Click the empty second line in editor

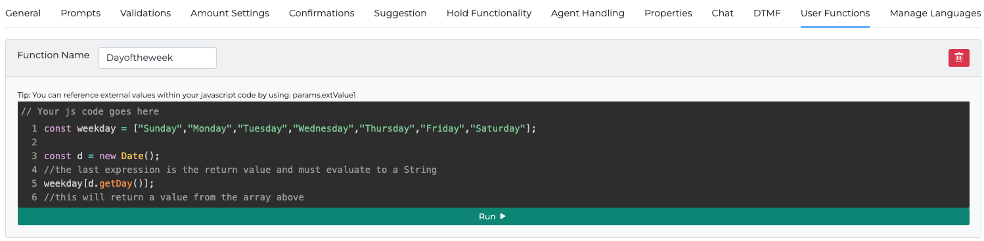[x=493, y=142]
